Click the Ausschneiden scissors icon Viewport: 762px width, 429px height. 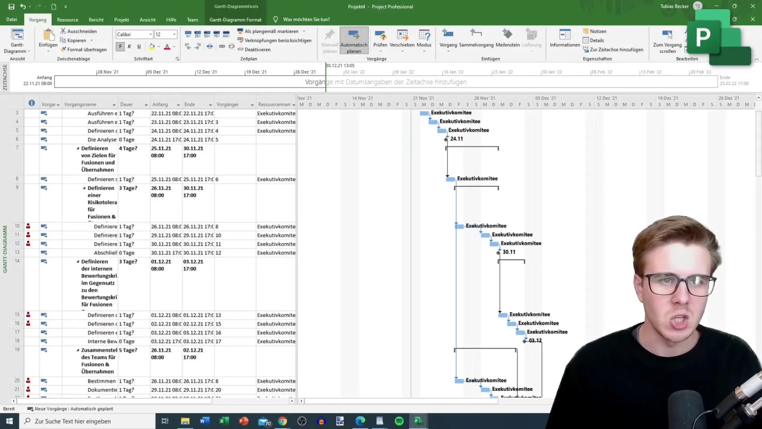coord(63,31)
